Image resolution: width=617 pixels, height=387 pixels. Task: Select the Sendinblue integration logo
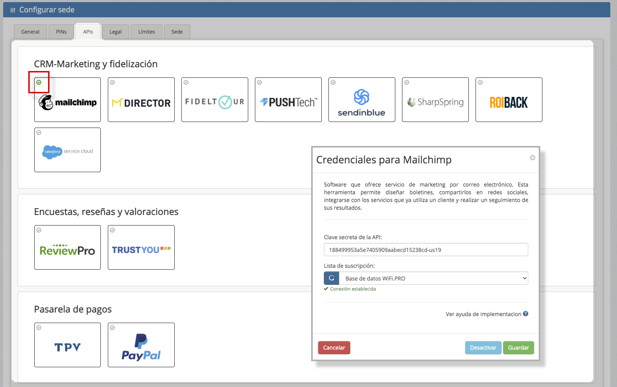point(361,102)
